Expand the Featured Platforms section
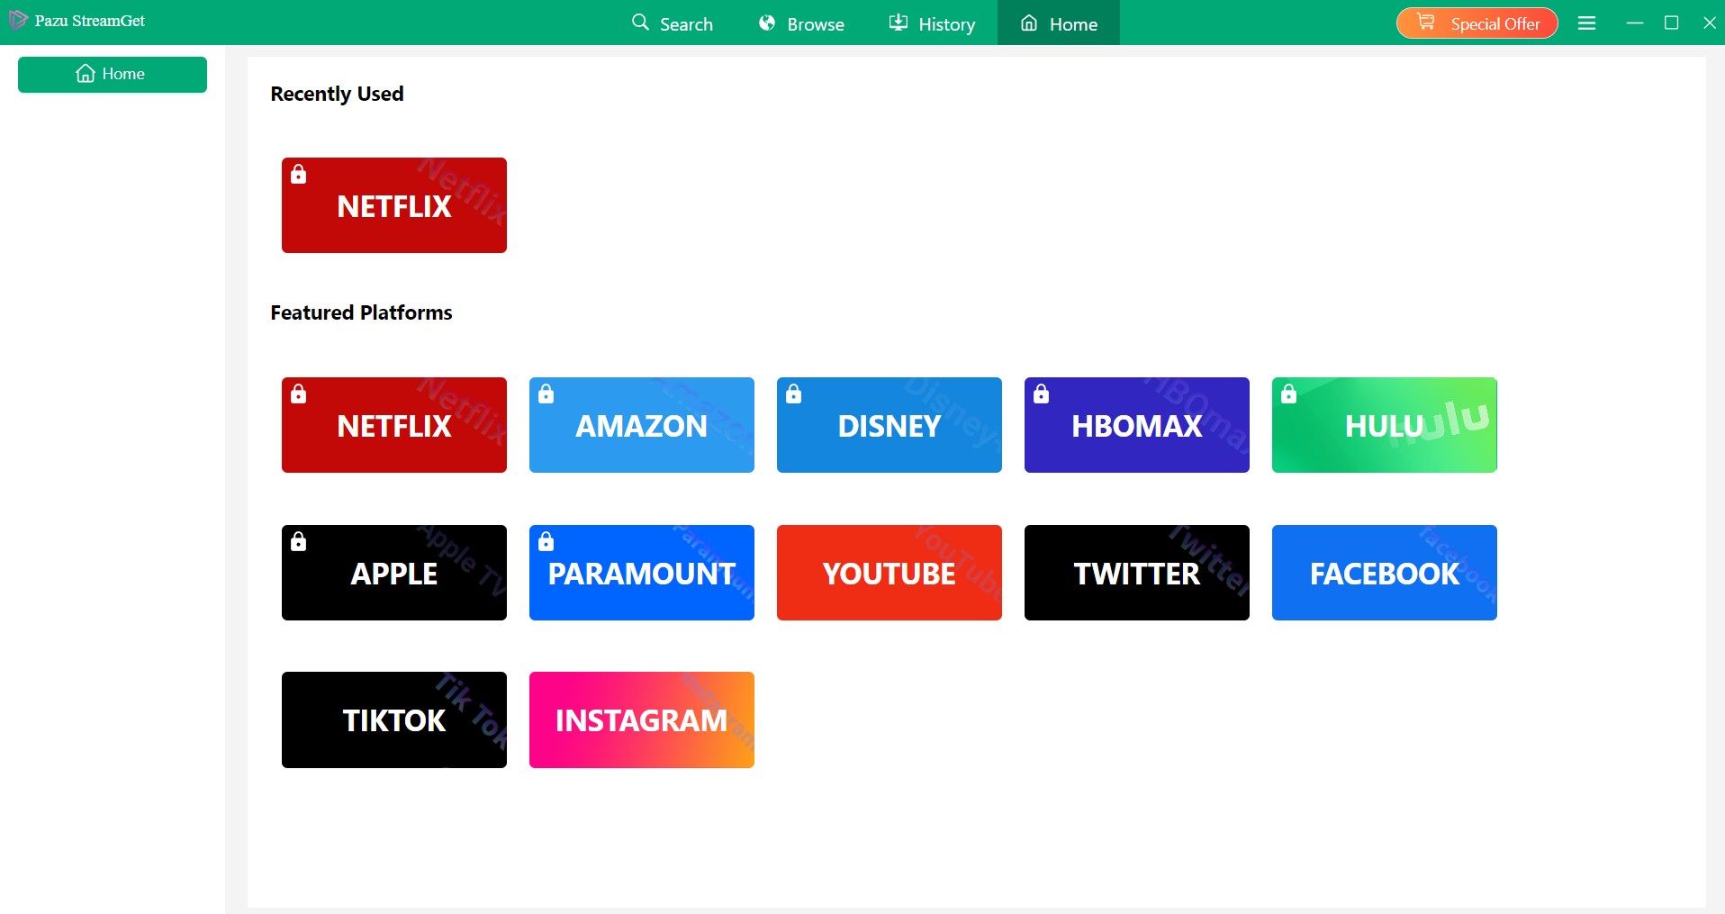The height and width of the screenshot is (914, 1725). pos(360,312)
